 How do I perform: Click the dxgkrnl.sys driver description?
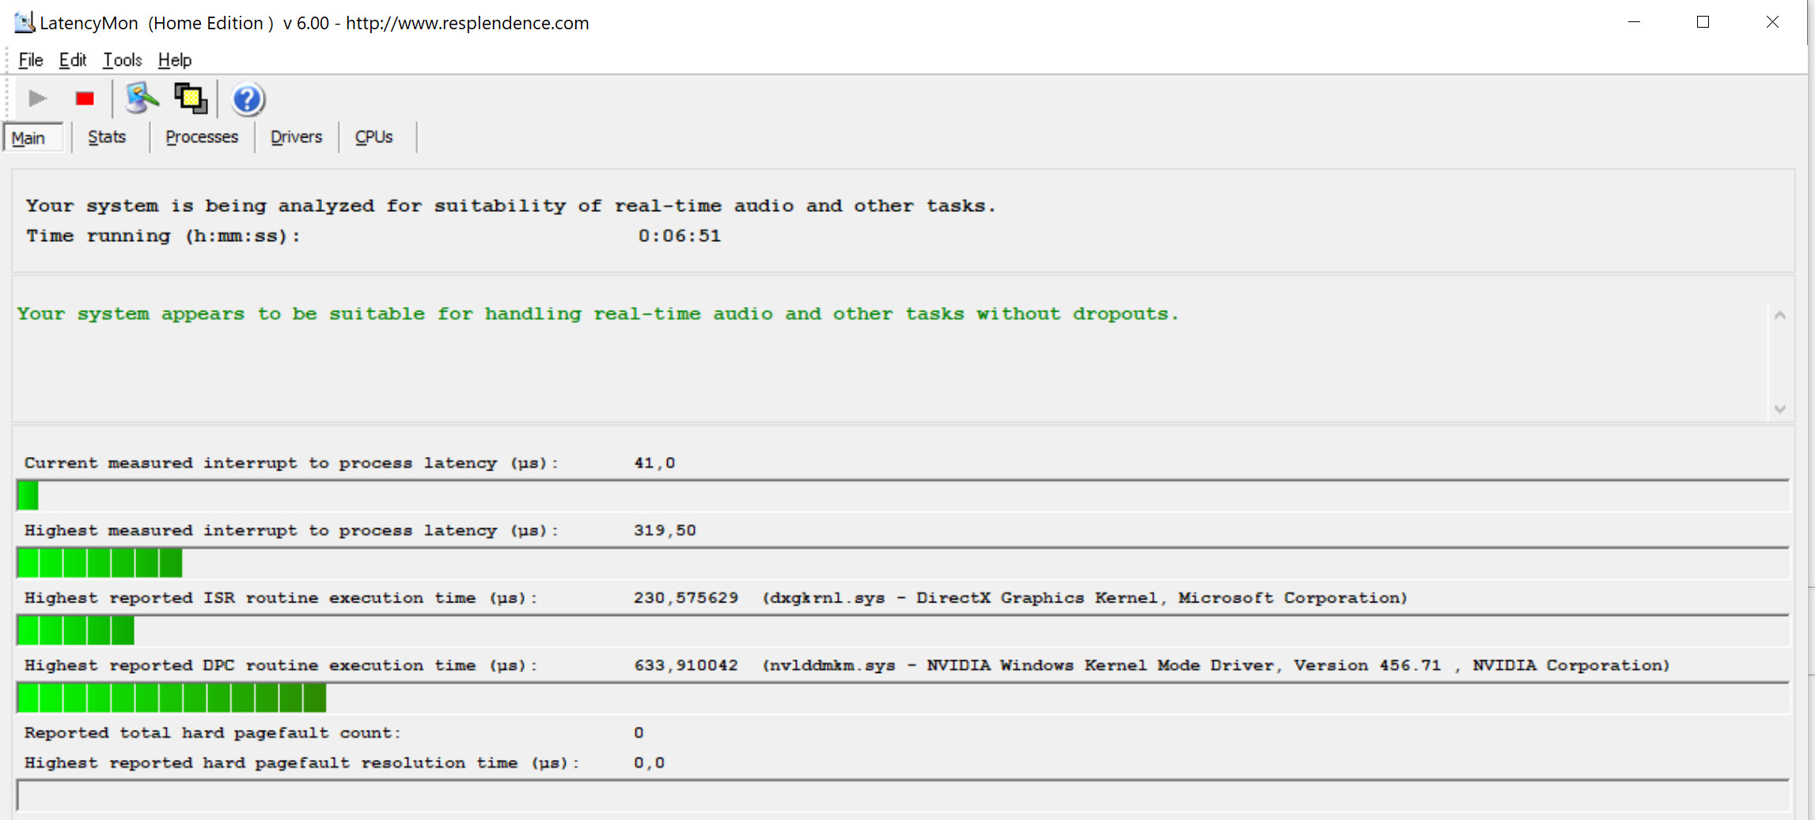[1085, 598]
